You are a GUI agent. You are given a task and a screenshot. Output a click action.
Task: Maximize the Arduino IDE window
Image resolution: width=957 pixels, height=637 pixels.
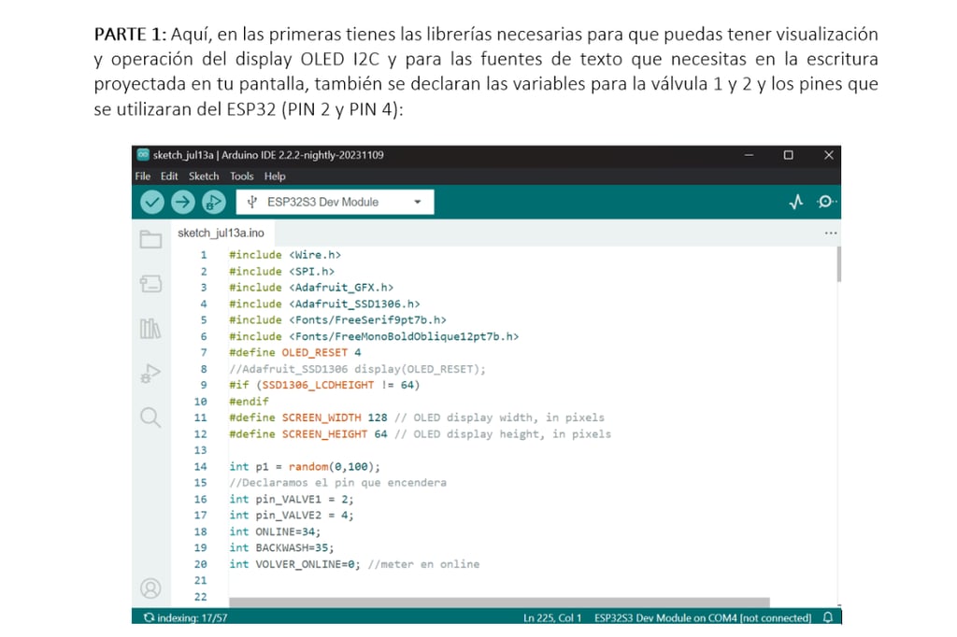click(789, 155)
